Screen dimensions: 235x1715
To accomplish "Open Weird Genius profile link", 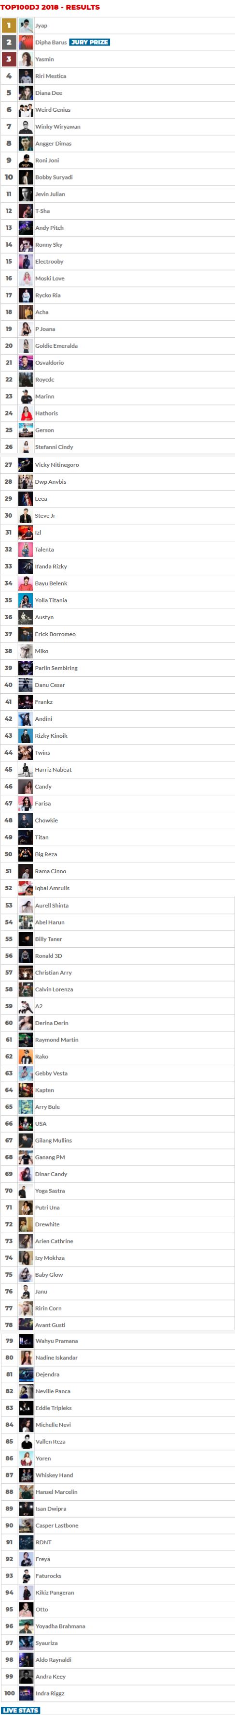I will 53,110.
